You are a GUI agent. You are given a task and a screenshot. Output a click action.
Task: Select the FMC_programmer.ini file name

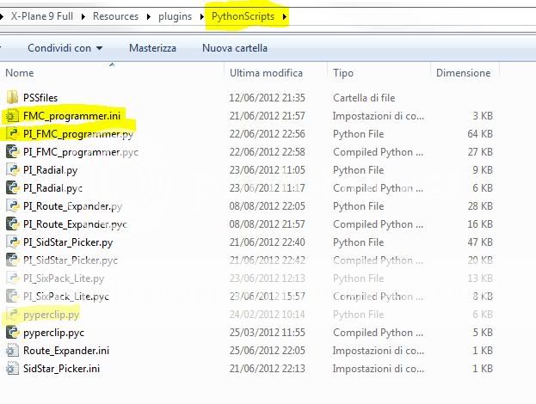(71, 116)
